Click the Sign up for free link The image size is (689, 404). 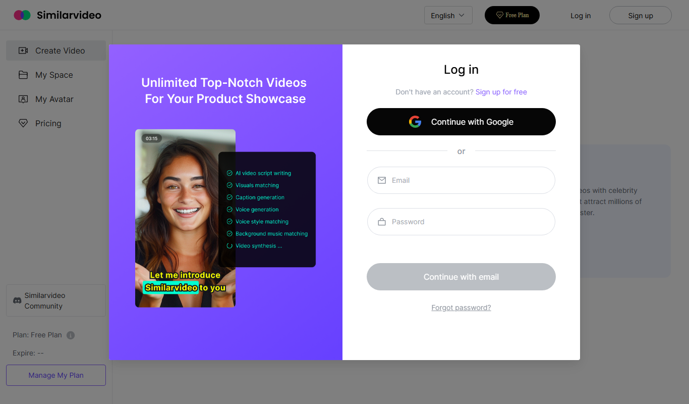pyautogui.click(x=501, y=92)
